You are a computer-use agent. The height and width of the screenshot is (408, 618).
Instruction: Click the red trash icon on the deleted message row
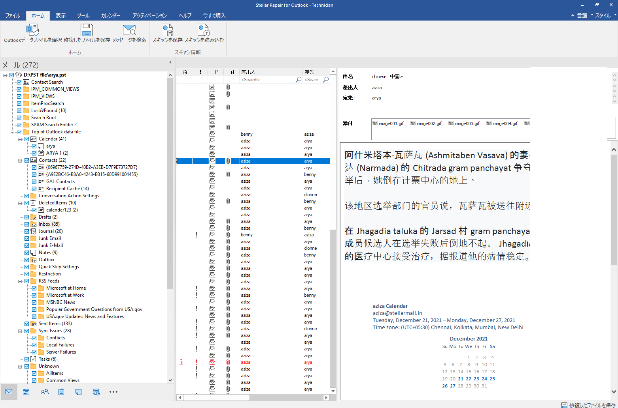click(x=181, y=362)
